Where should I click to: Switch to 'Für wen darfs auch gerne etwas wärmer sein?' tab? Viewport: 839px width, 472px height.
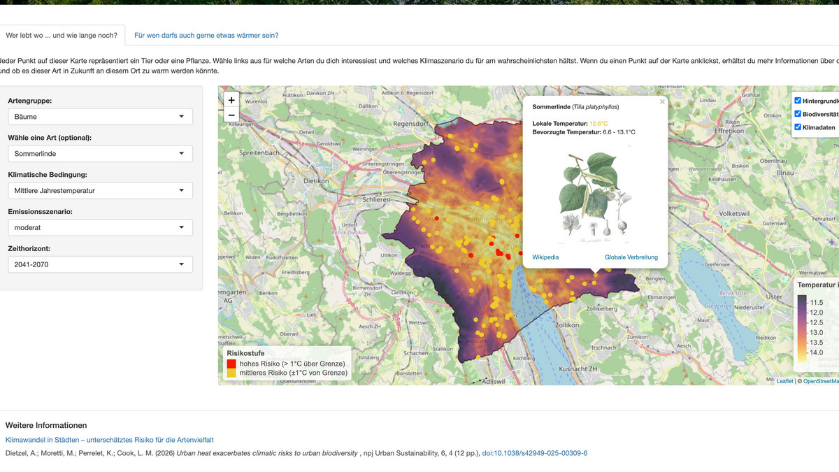[x=206, y=35]
